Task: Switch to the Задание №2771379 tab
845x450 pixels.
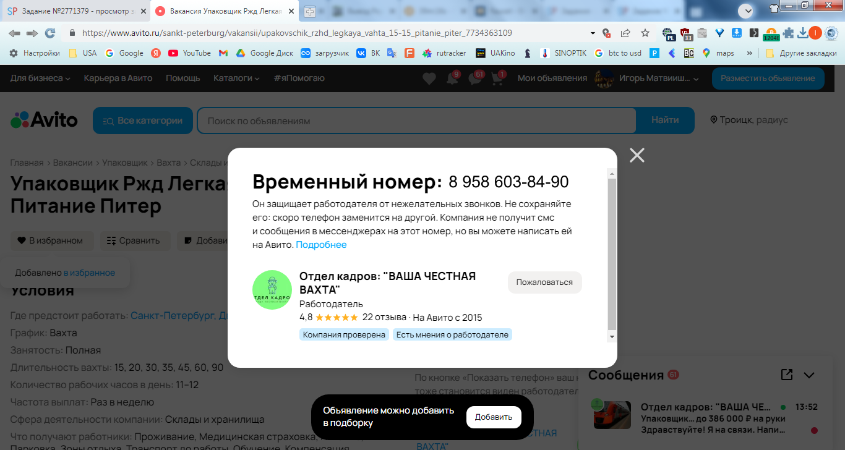Action: [74, 11]
